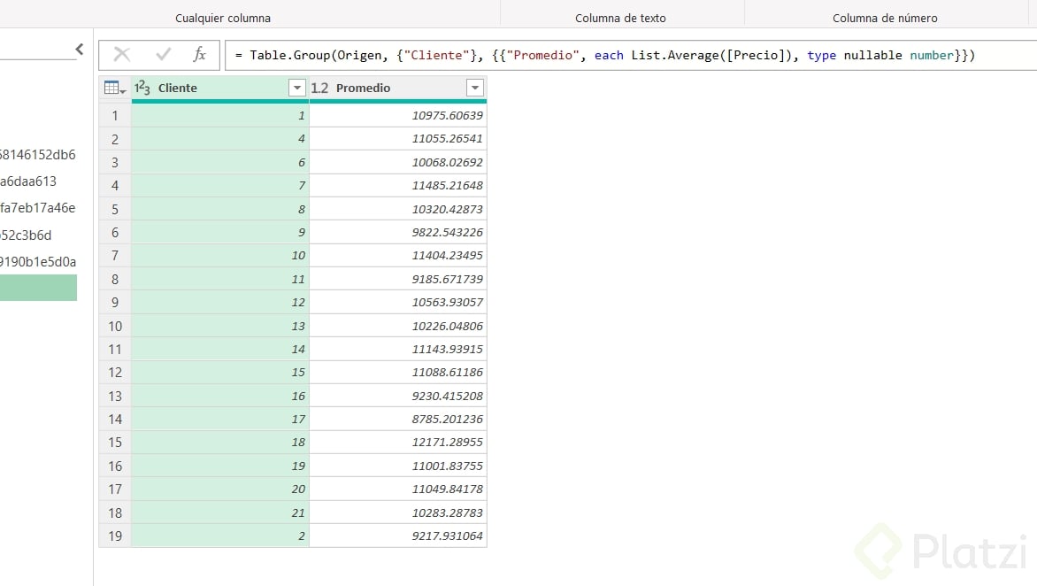The height and width of the screenshot is (586, 1037).
Task: Open the Promedio column filter dropdown
Action: click(475, 88)
